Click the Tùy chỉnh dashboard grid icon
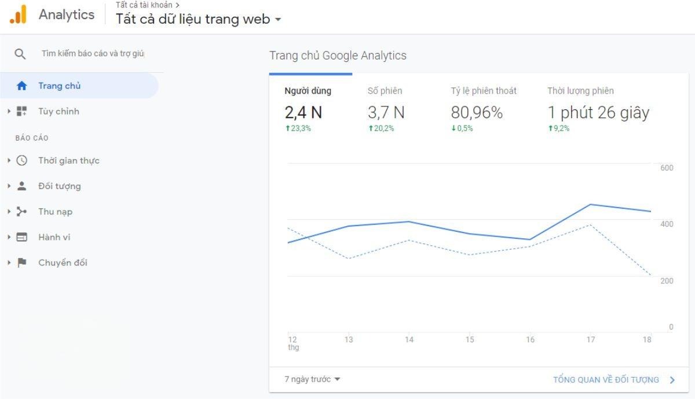The width and height of the screenshot is (695, 399). pos(22,111)
